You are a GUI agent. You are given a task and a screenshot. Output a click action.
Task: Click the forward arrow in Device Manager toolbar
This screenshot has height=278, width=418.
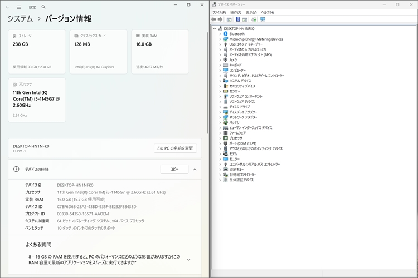pos(221,19)
